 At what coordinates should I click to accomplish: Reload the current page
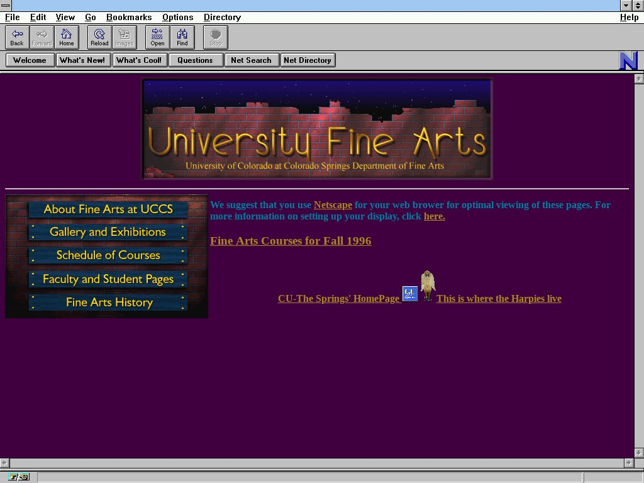pyautogui.click(x=99, y=37)
